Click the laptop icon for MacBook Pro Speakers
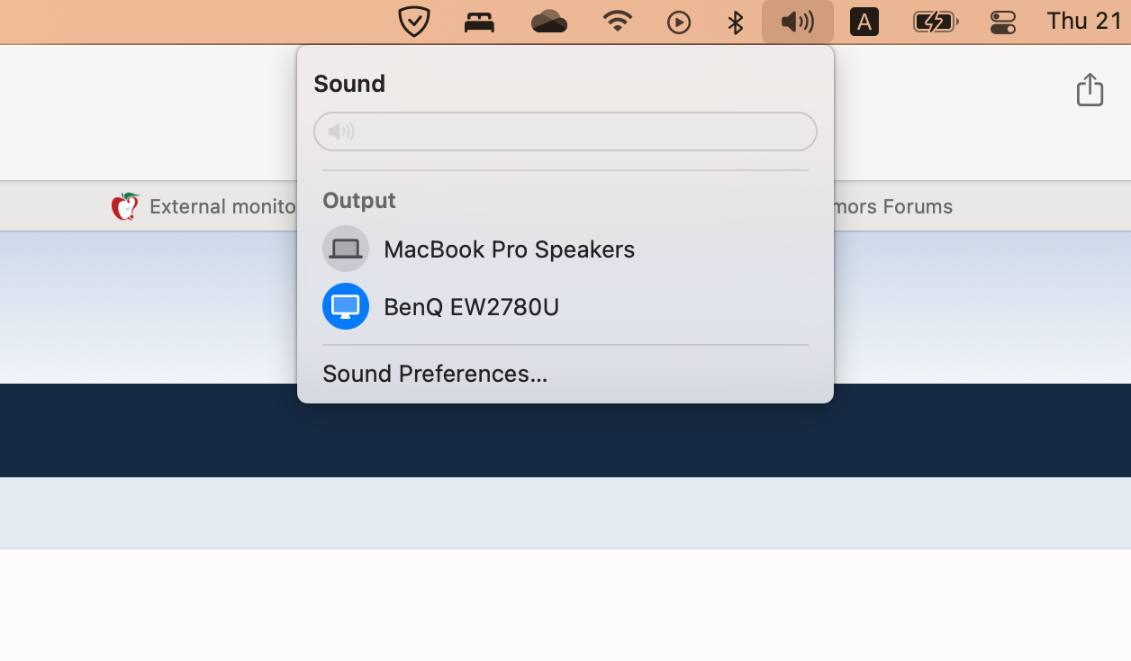 [346, 249]
